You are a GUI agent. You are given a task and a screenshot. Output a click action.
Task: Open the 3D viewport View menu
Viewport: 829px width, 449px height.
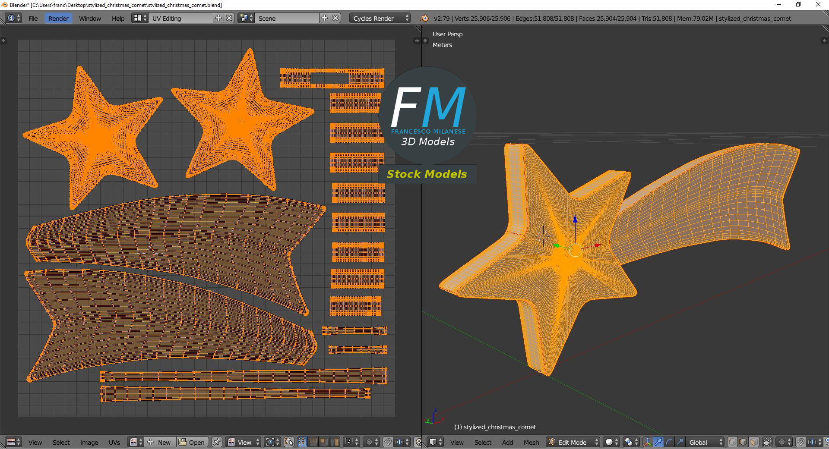457,443
